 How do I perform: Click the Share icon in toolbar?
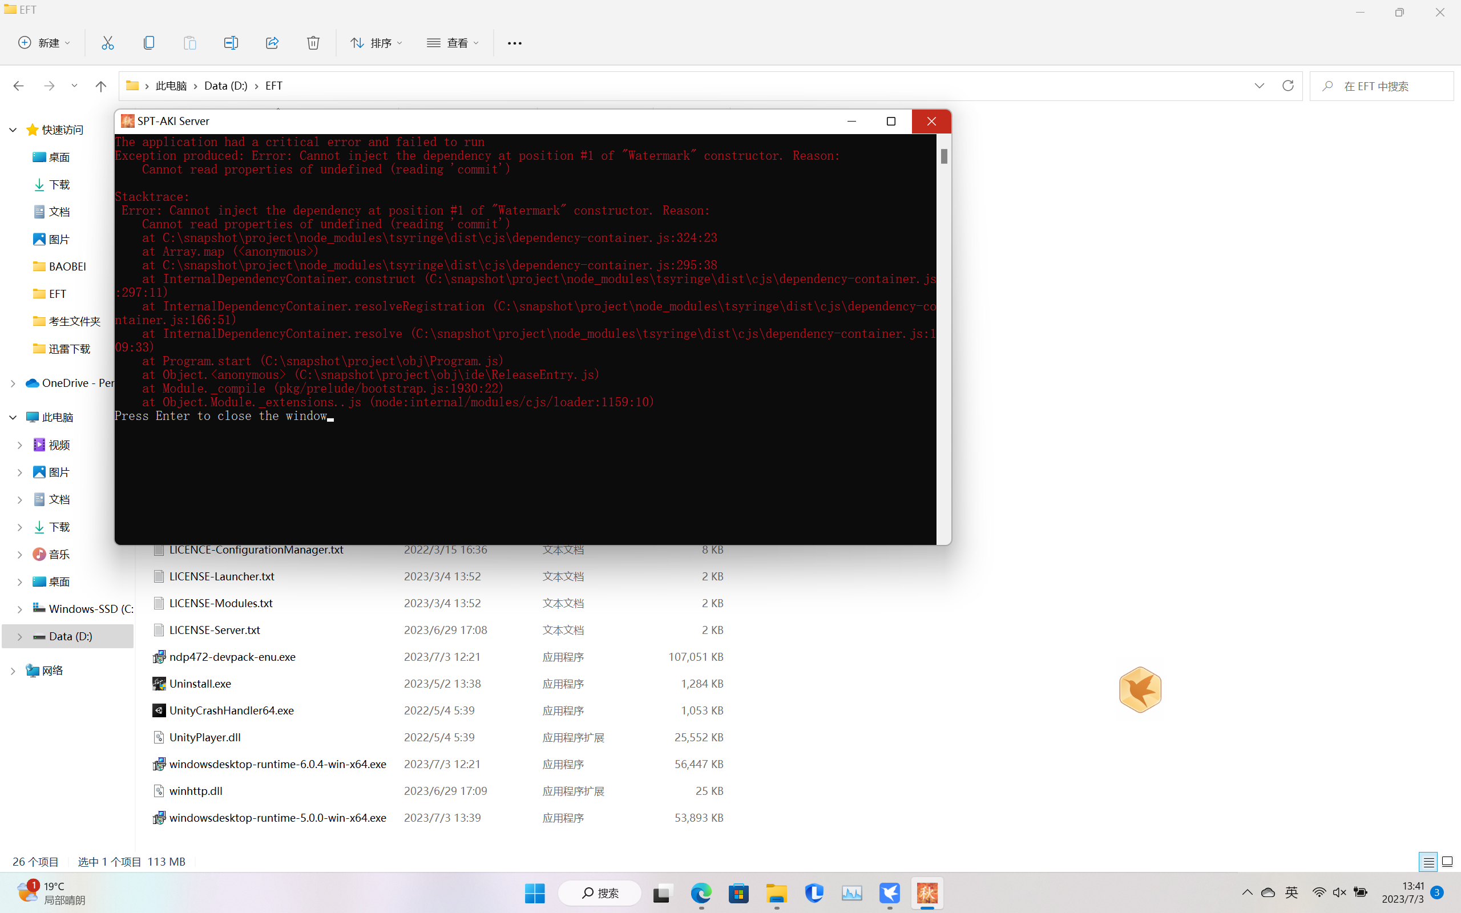click(272, 43)
